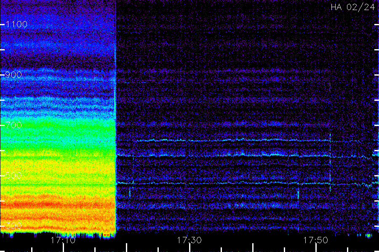This screenshot has width=379, height=252.
Task: Click the 500 frequency axis label
Action: pos(13,176)
